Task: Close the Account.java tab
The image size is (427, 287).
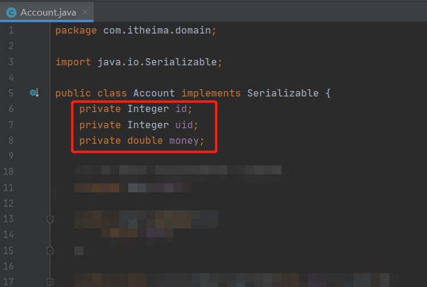Action: pos(85,12)
